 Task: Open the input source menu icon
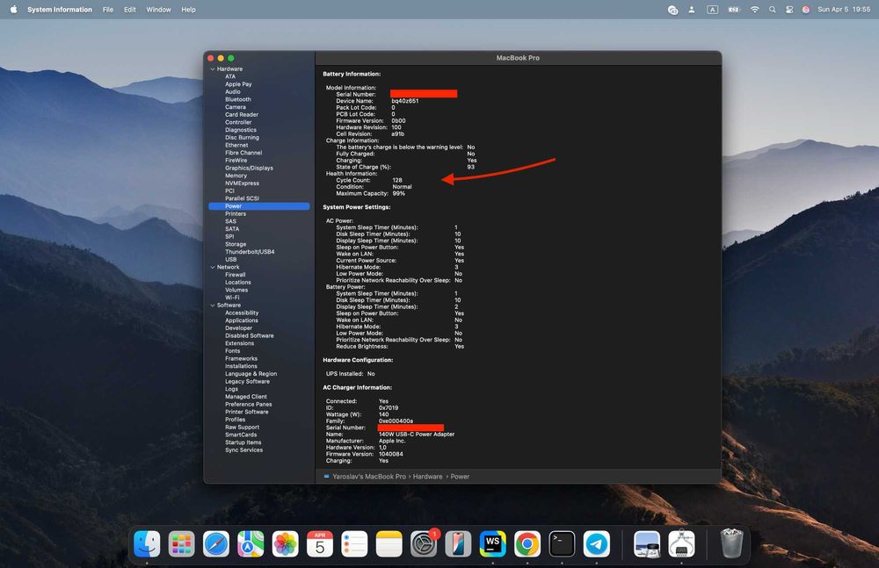pos(713,10)
